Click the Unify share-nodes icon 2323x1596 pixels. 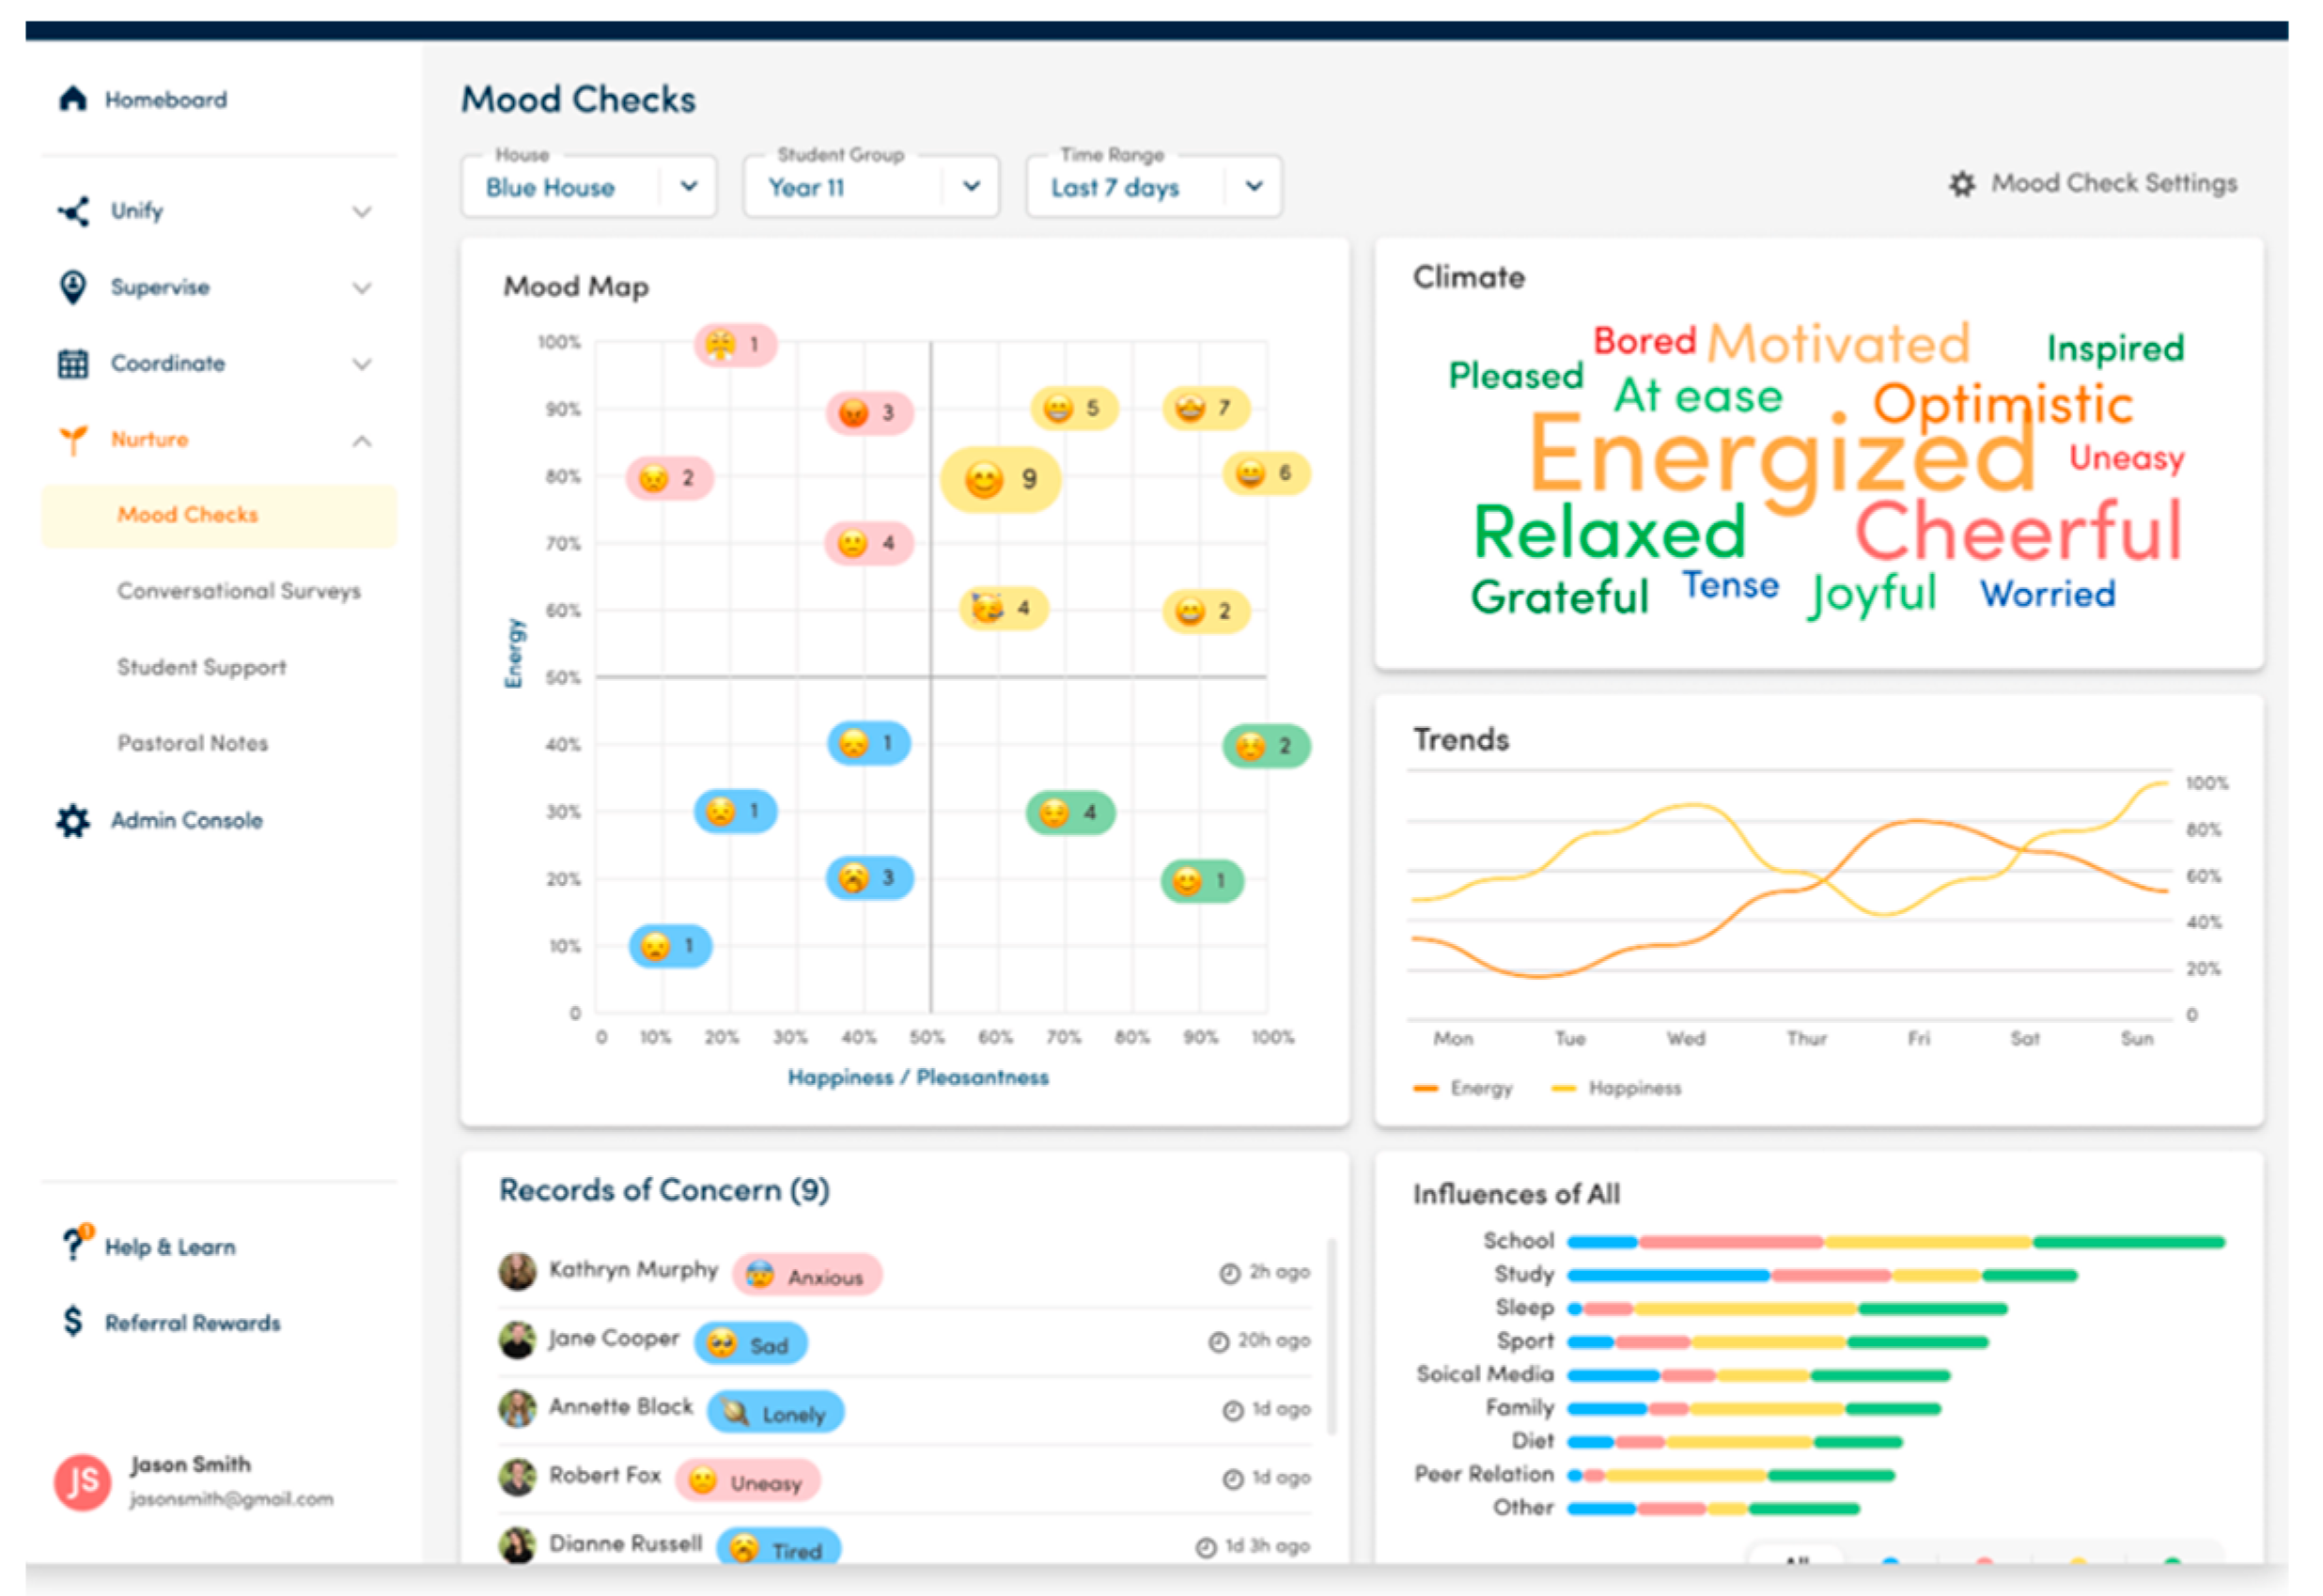(73, 211)
